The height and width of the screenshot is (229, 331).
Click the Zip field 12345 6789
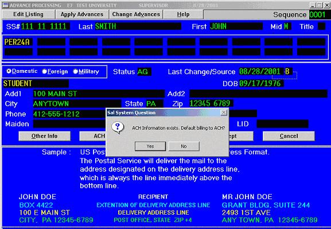211,103
